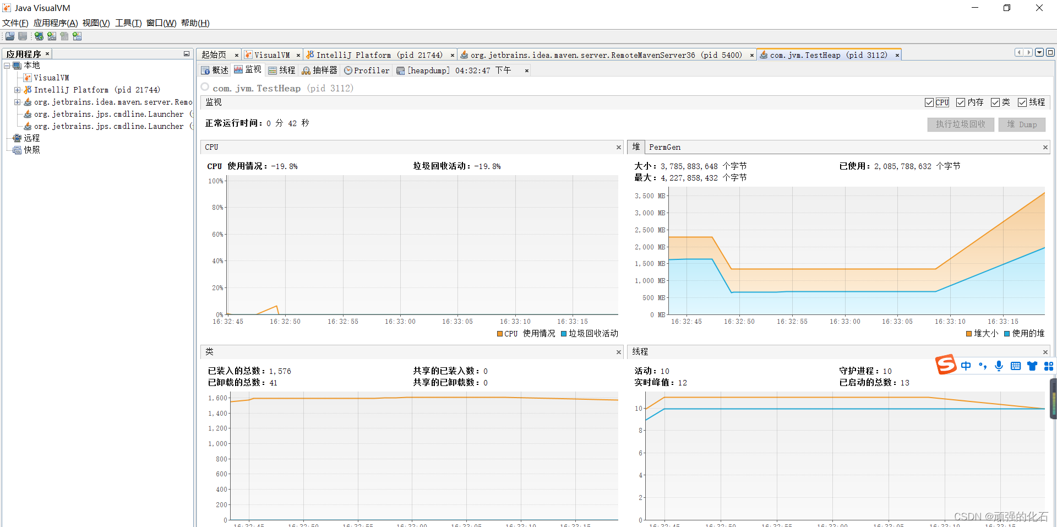This screenshot has width=1057, height=527.
Task: Open the document list dropdown arrow
Action: pos(1039,52)
